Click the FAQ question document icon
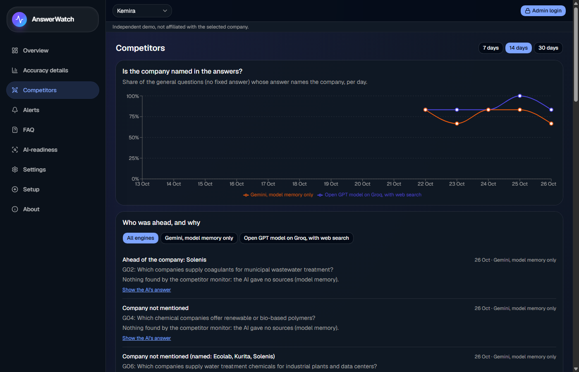 [x=15, y=130]
